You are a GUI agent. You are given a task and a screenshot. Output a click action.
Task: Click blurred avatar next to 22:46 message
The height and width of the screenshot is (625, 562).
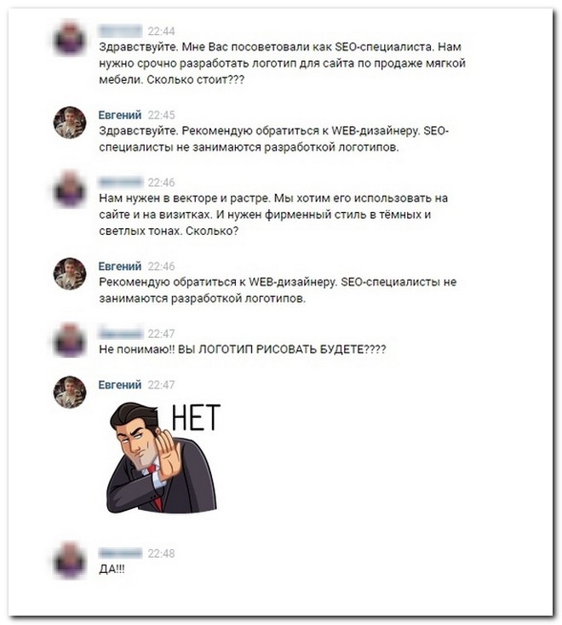tap(70, 190)
